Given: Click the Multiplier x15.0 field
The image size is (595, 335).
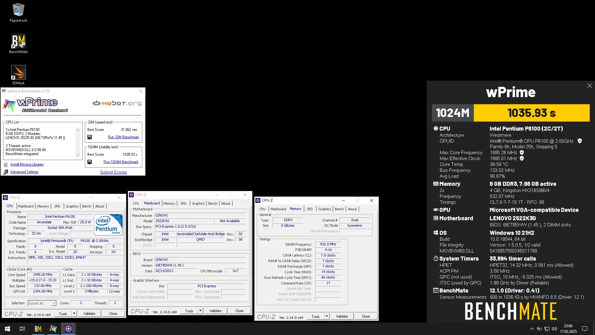Looking at the screenshot, I should pyautogui.click(x=43, y=280).
